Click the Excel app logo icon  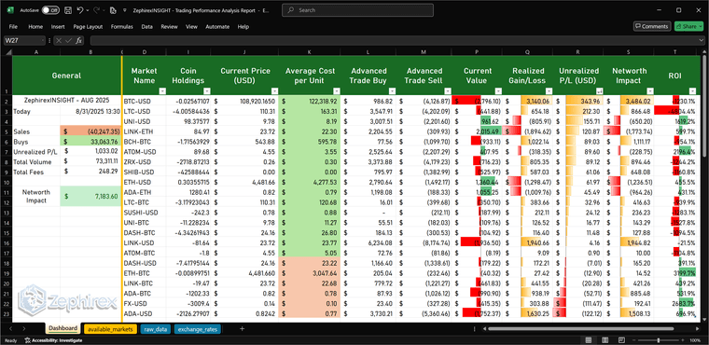[x=10, y=10]
